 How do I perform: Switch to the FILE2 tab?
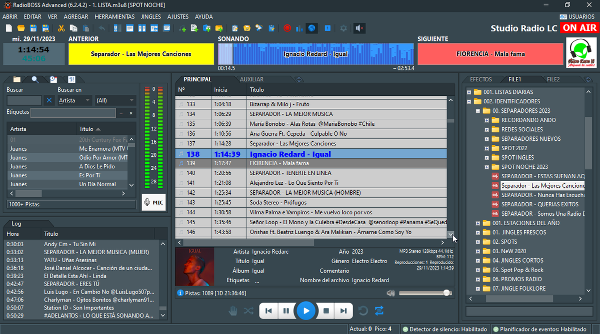553,79
